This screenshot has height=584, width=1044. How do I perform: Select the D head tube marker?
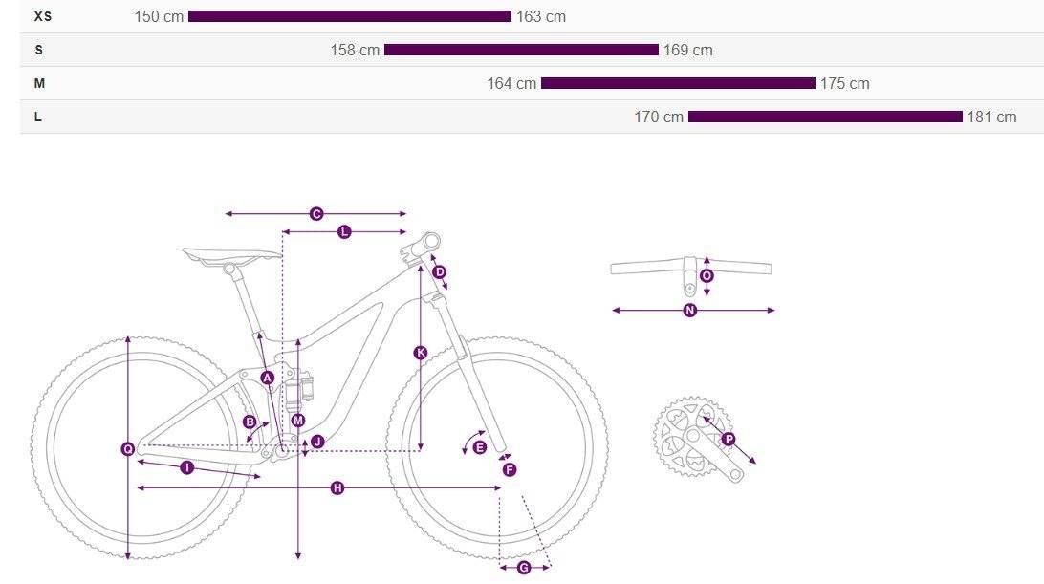pos(440,271)
